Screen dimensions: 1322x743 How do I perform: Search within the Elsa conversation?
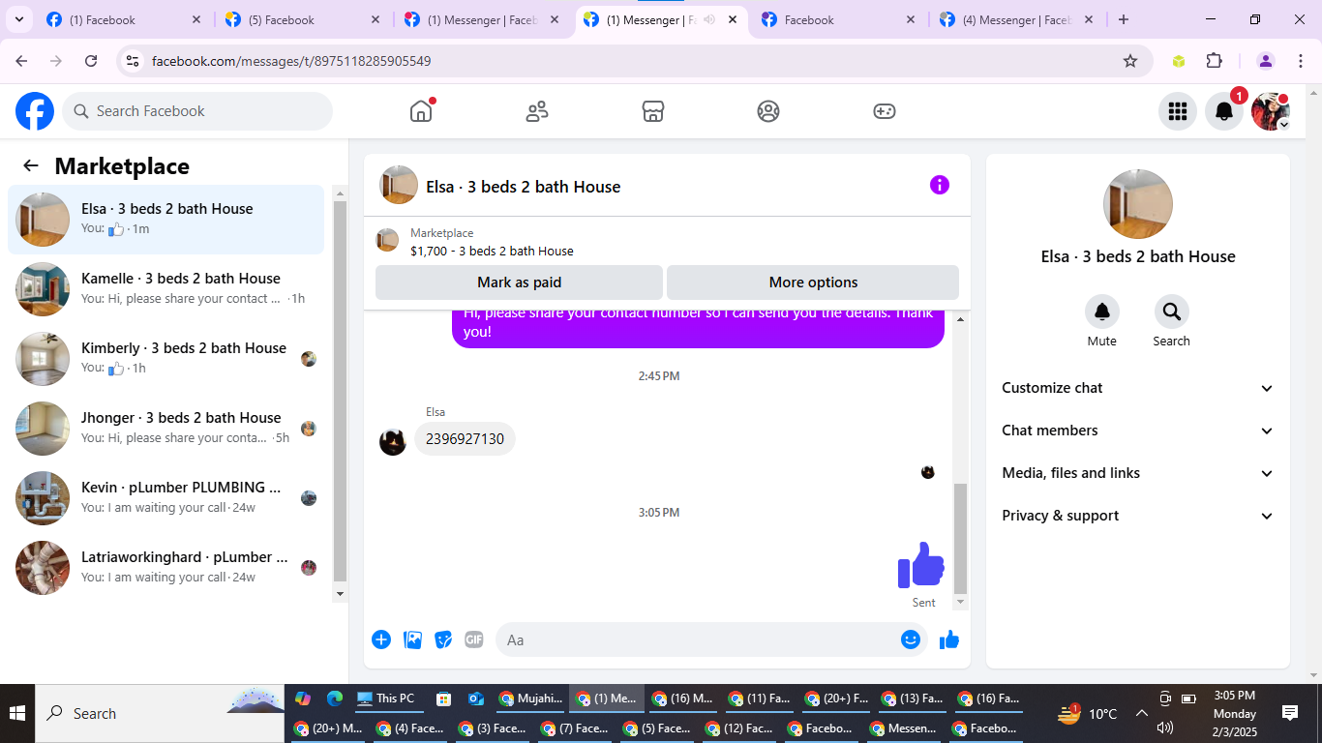1172,312
